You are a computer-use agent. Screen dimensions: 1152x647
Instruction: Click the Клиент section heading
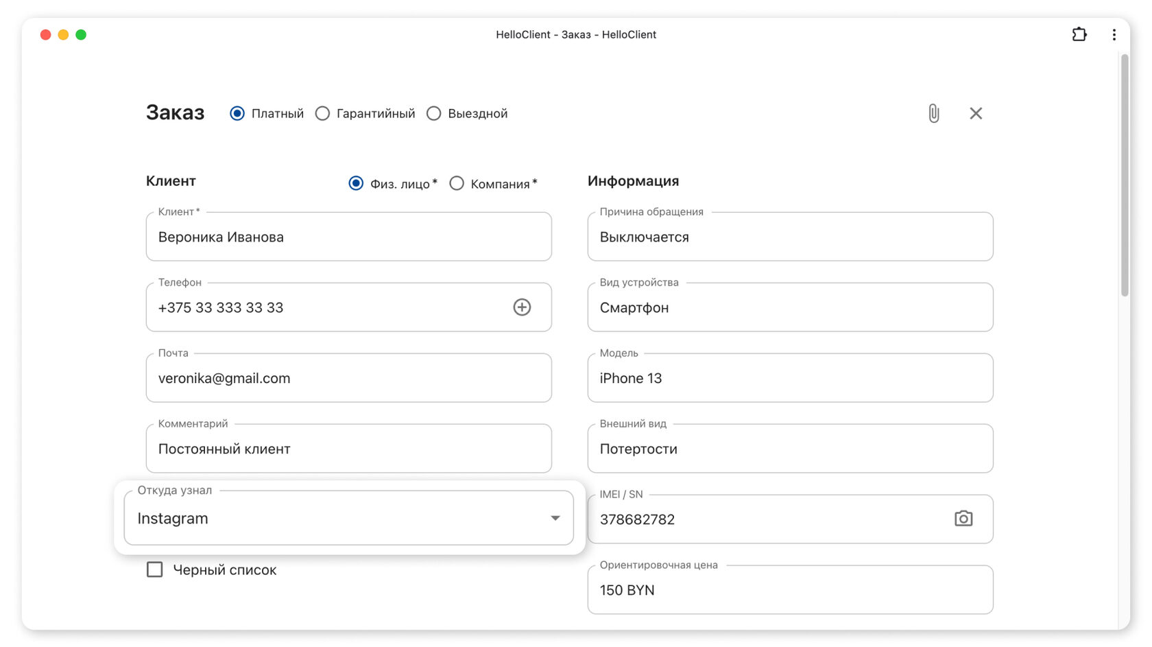171,181
